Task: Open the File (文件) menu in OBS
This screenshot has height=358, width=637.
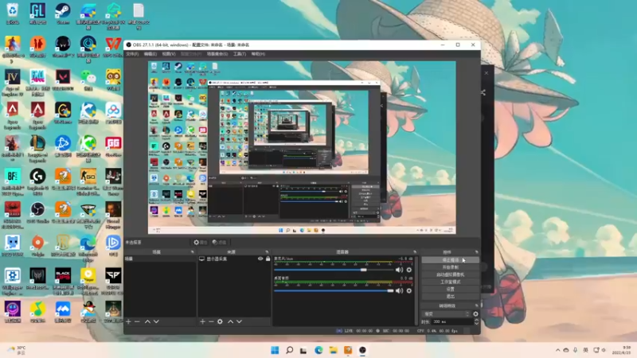Action: [x=132, y=54]
